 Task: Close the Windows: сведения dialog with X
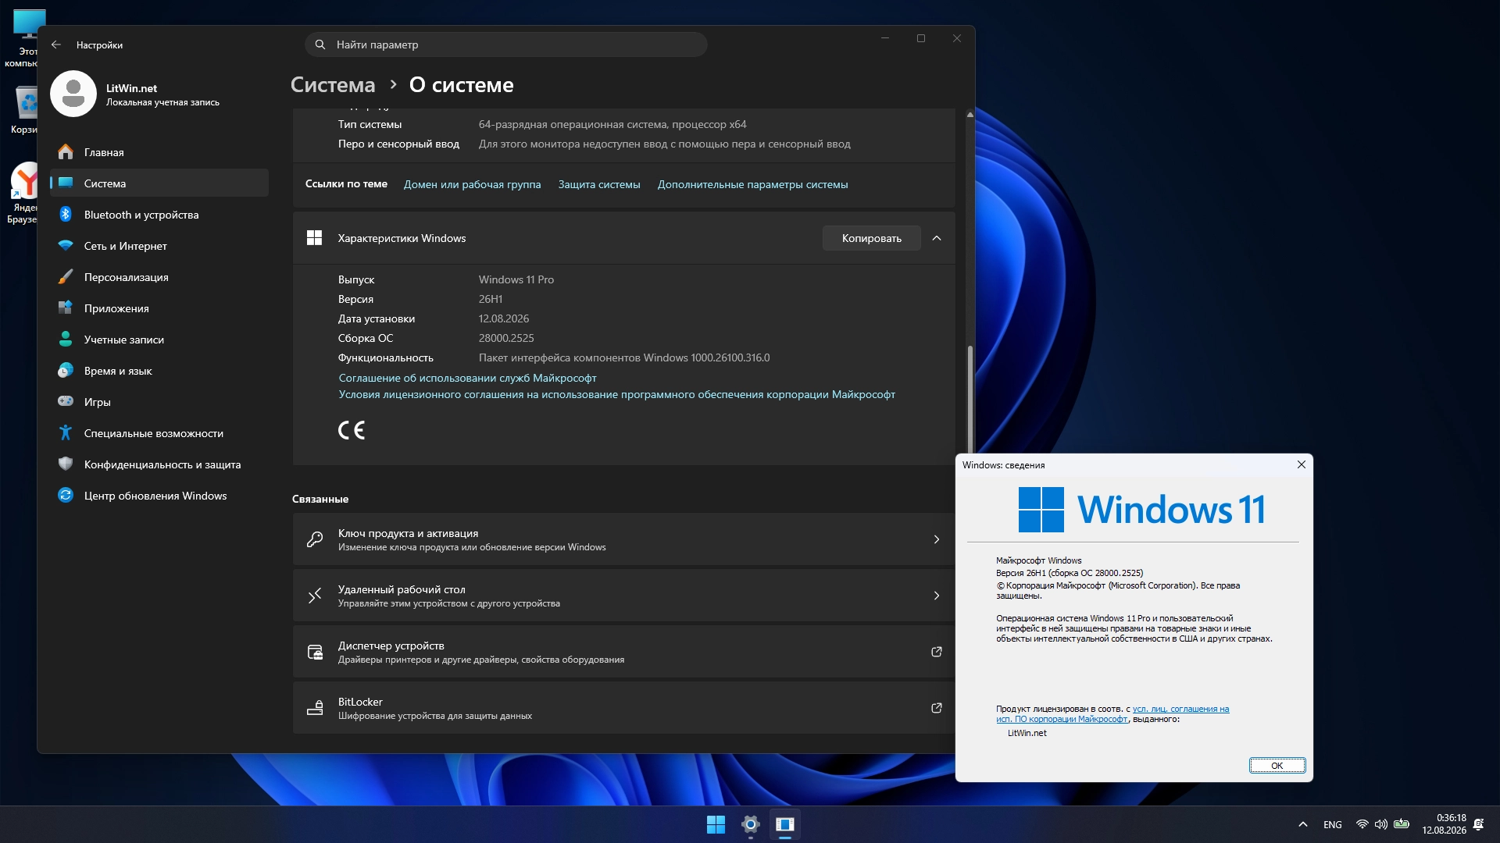point(1302,464)
